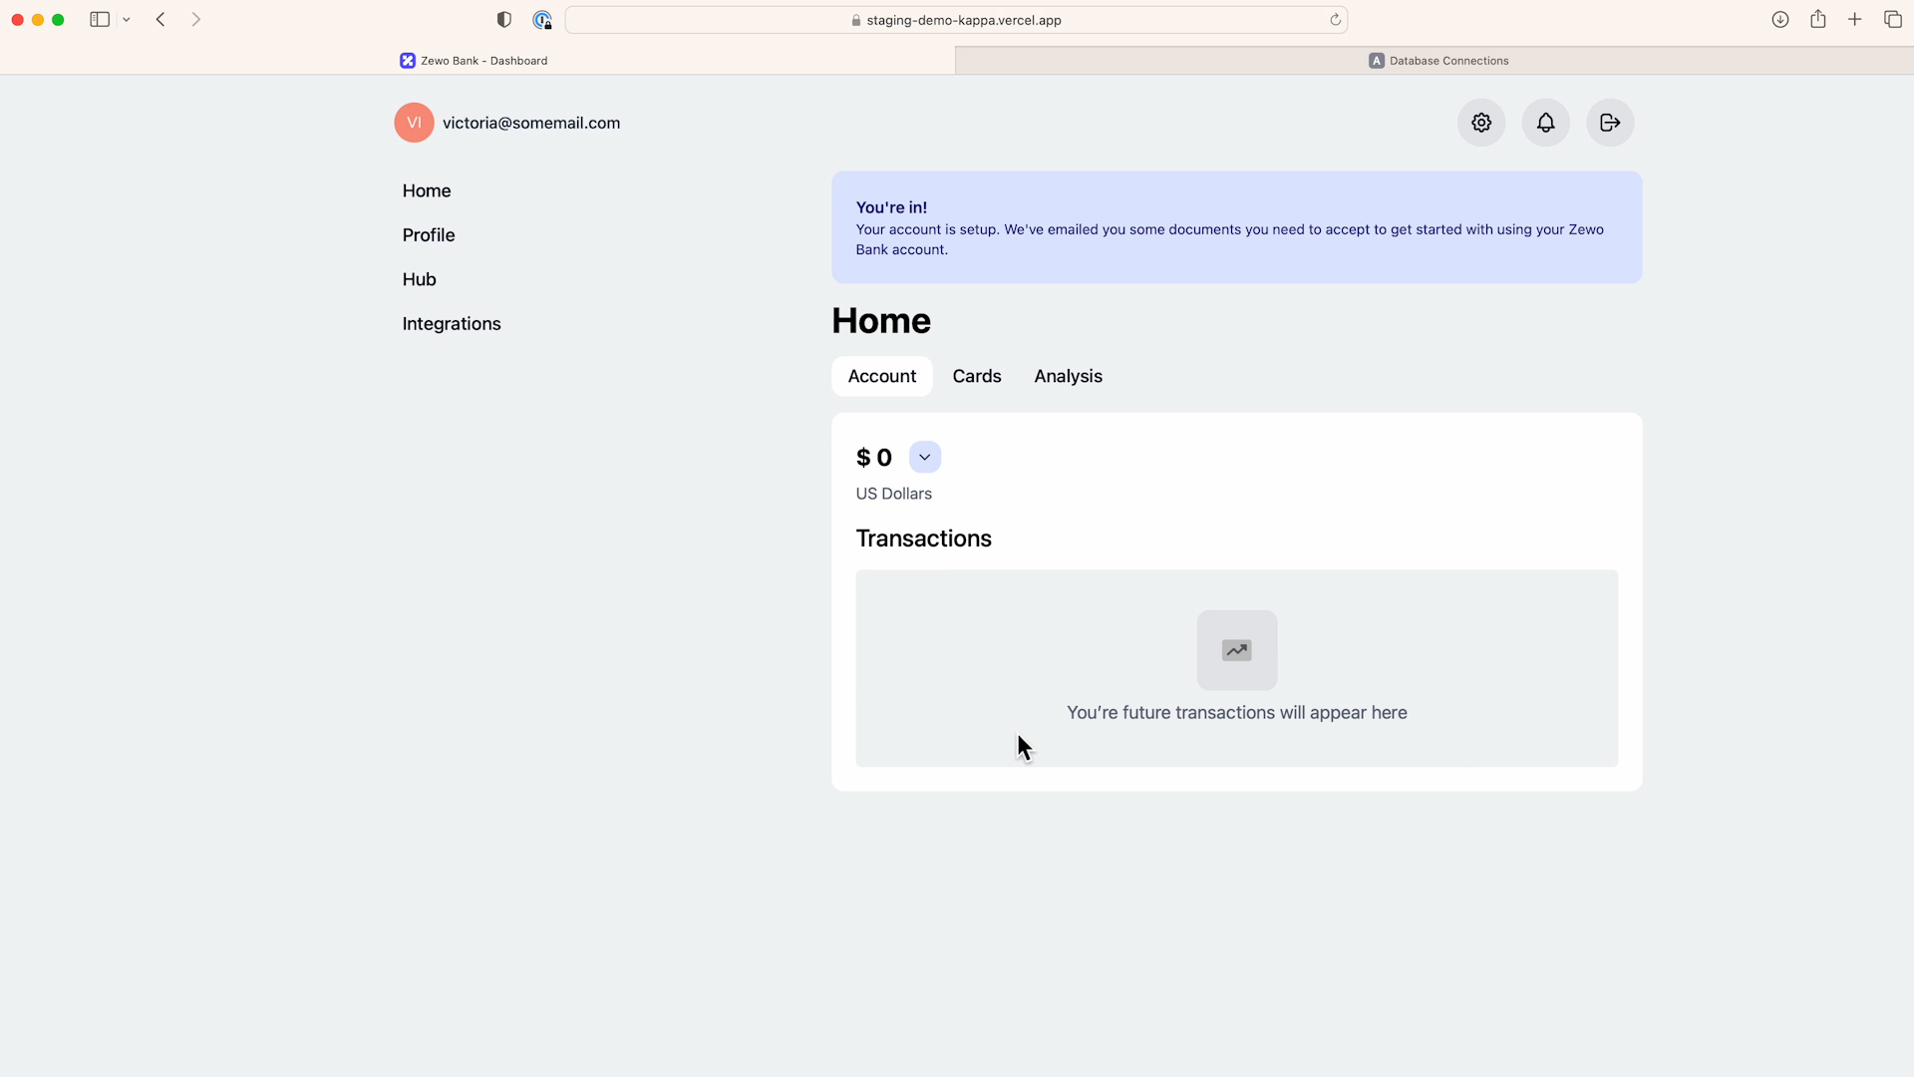Click the Share icon in Safari toolbar
Image resolution: width=1914 pixels, height=1077 pixels.
coord(1818,20)
